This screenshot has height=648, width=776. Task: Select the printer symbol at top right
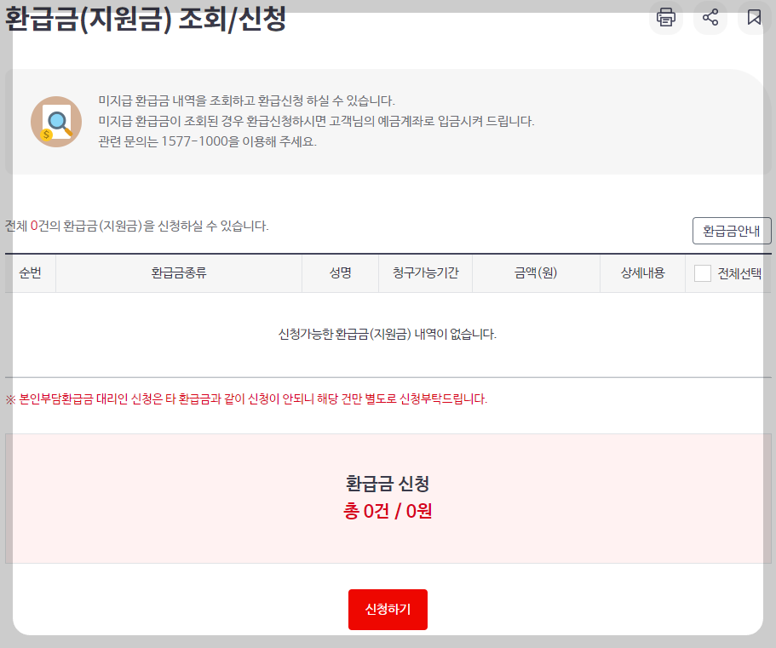[x=666, y=18]
